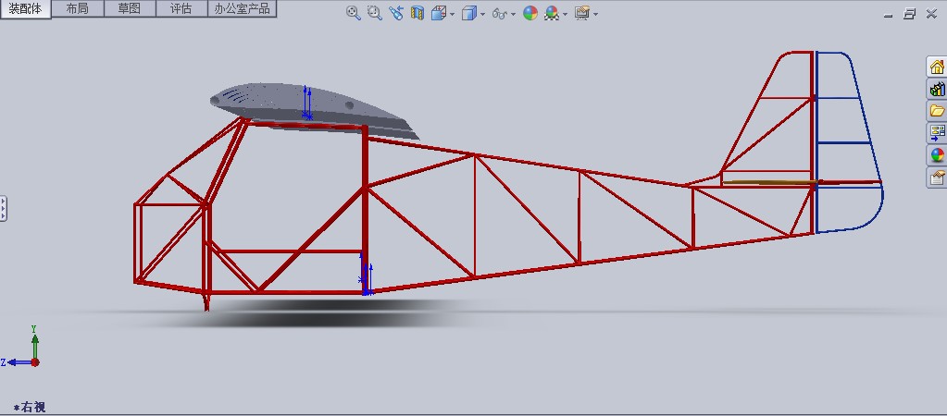Switch to the 装配体 tab
The height and width of the screenshot is (416, 947).
click(x=25, y=9)
